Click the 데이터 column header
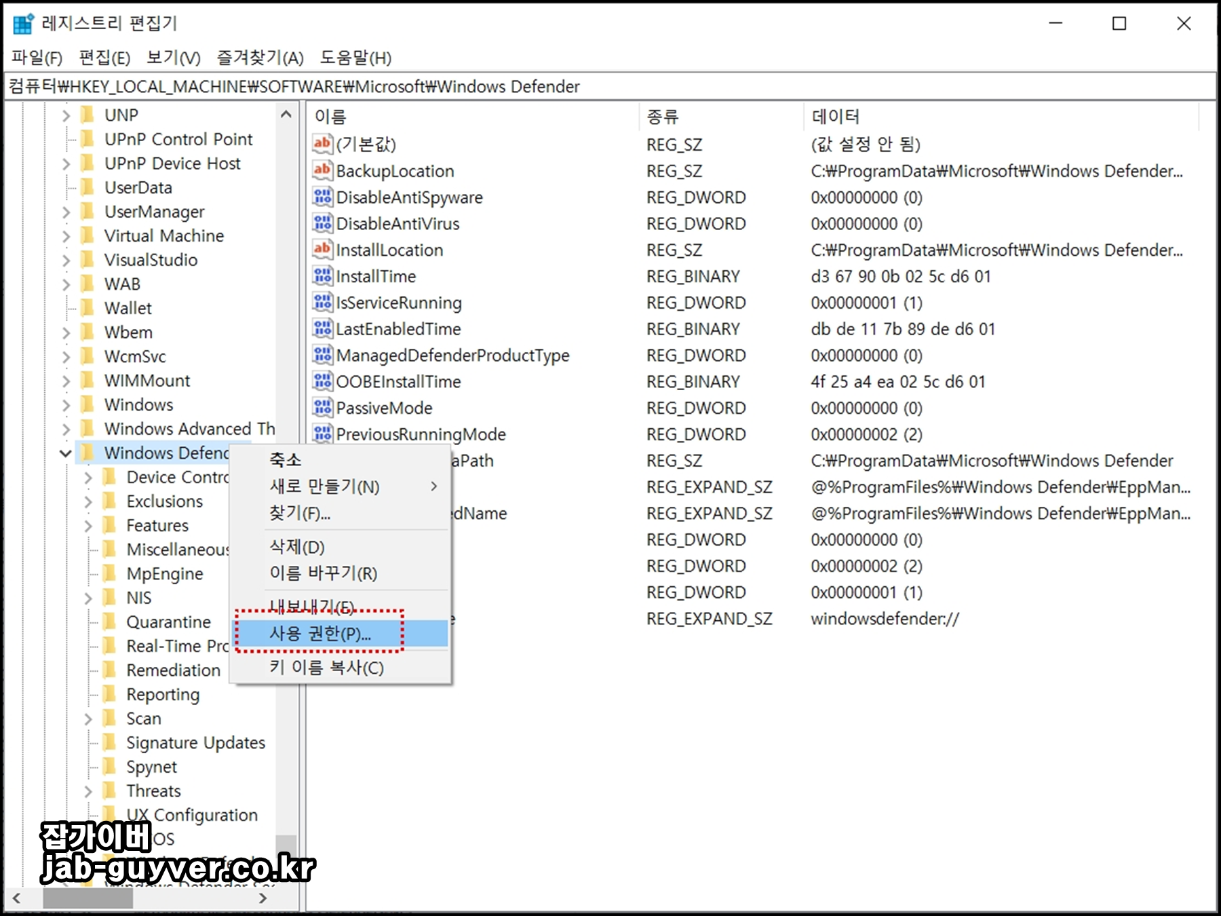1221x916 pixels. [1001, 116]
